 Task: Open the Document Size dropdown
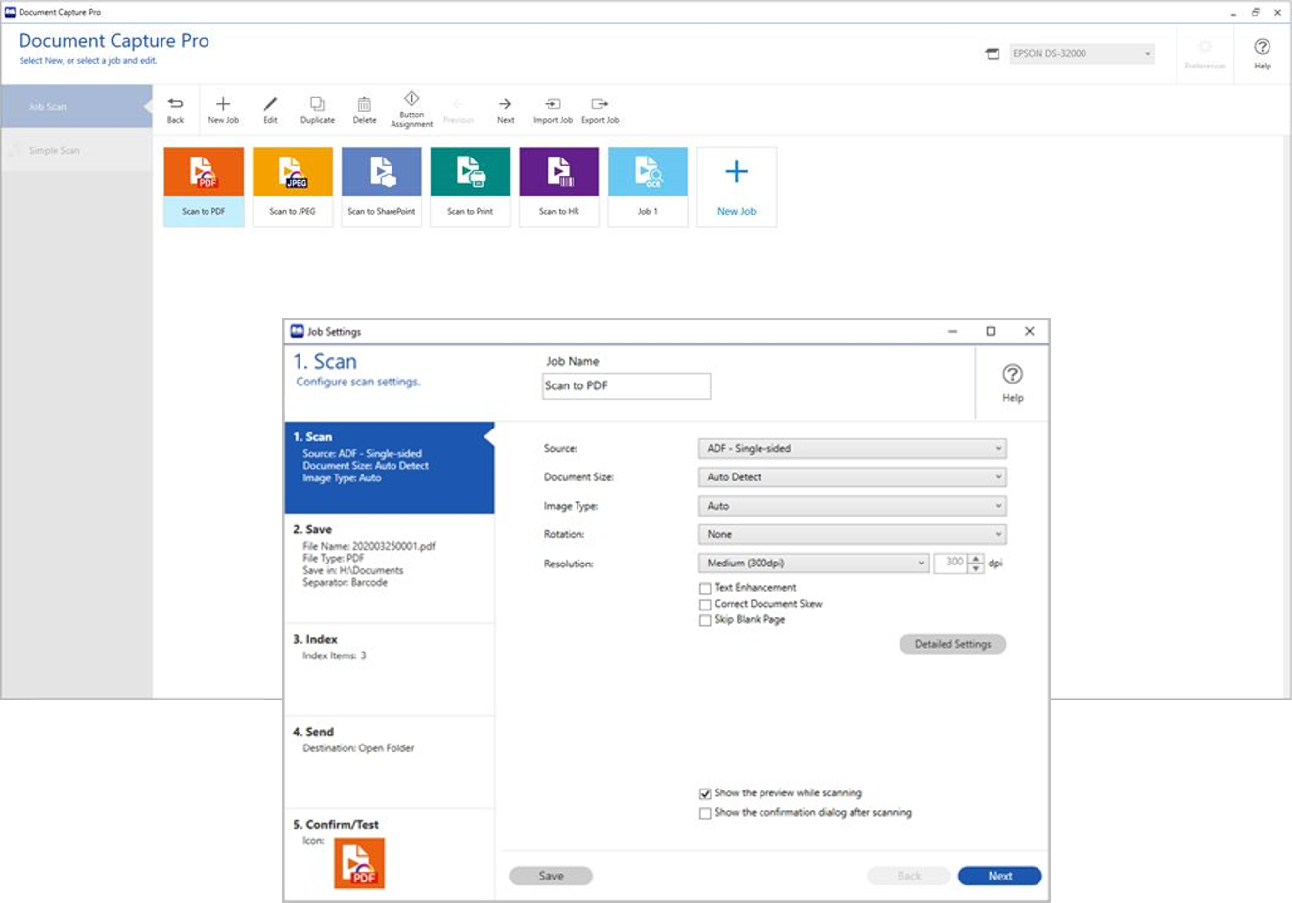click(852, 477)
